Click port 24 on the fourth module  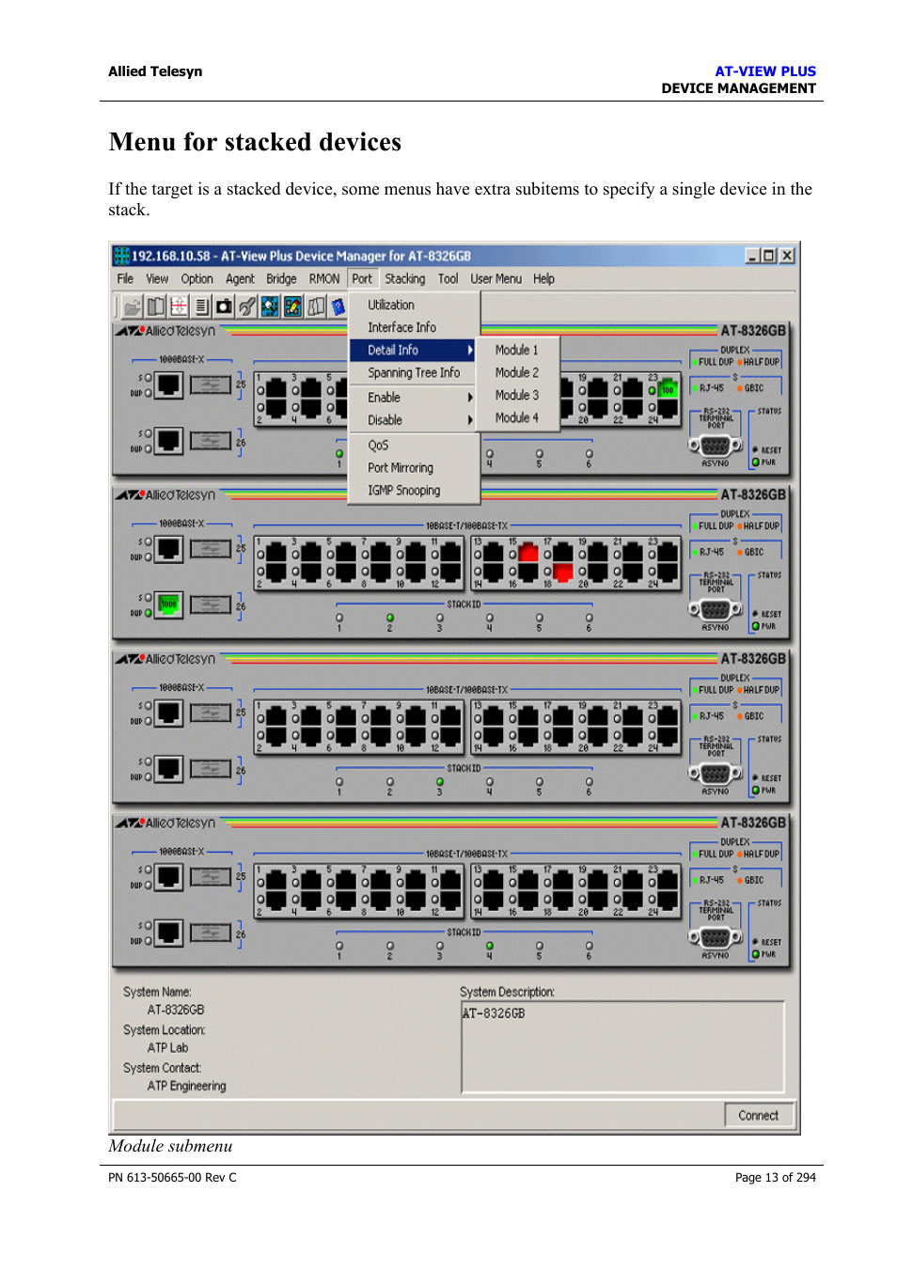(668, 900)
